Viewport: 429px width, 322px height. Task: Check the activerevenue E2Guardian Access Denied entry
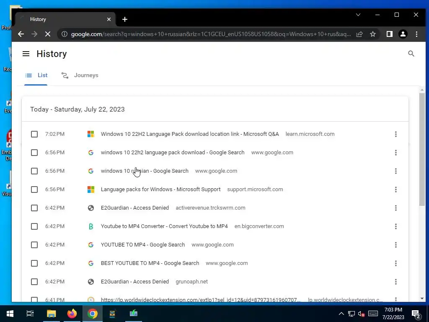[34, 208]
